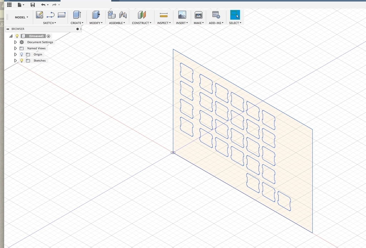366x248 pixels.
Task: Redo the last undone action
Action: (x=54, y=5)
